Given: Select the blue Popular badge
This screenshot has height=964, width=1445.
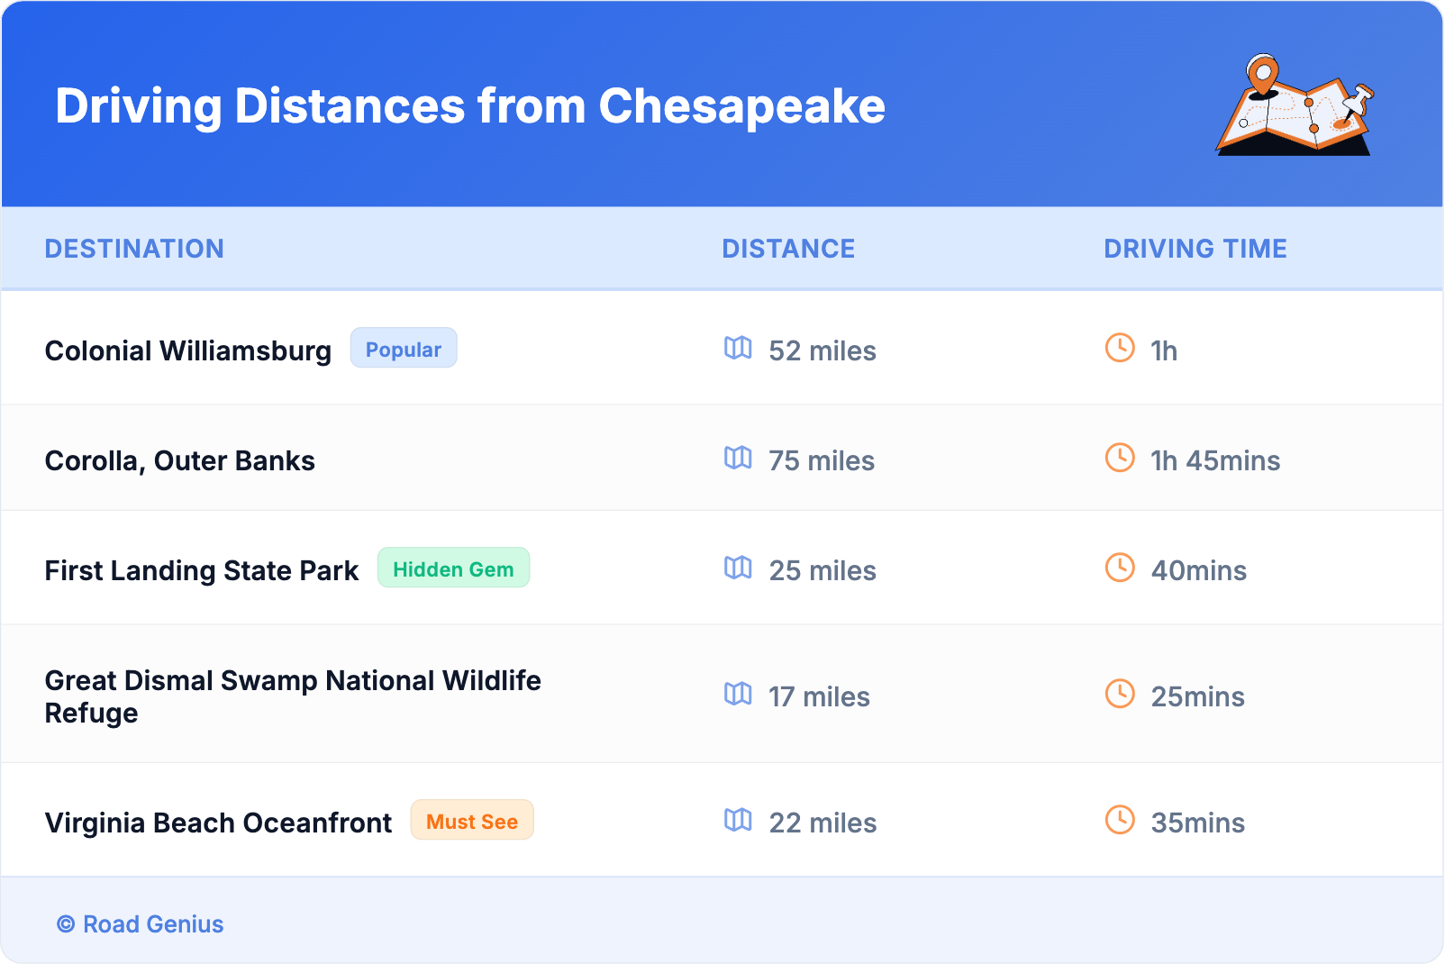Looking at the screenshot, I should (403, 349).
